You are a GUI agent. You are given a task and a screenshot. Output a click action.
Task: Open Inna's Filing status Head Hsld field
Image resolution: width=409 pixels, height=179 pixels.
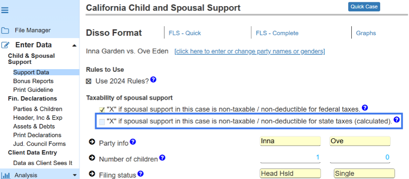click(290, 173)
